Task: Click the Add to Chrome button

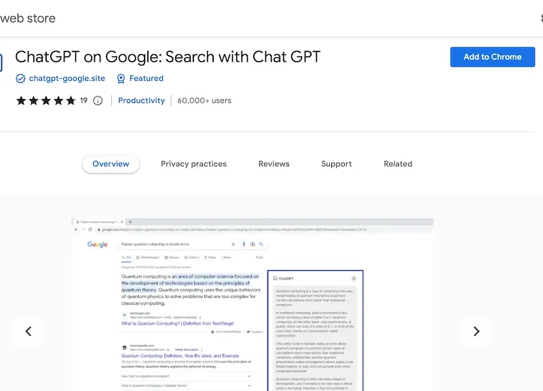Action: (492, 57)
